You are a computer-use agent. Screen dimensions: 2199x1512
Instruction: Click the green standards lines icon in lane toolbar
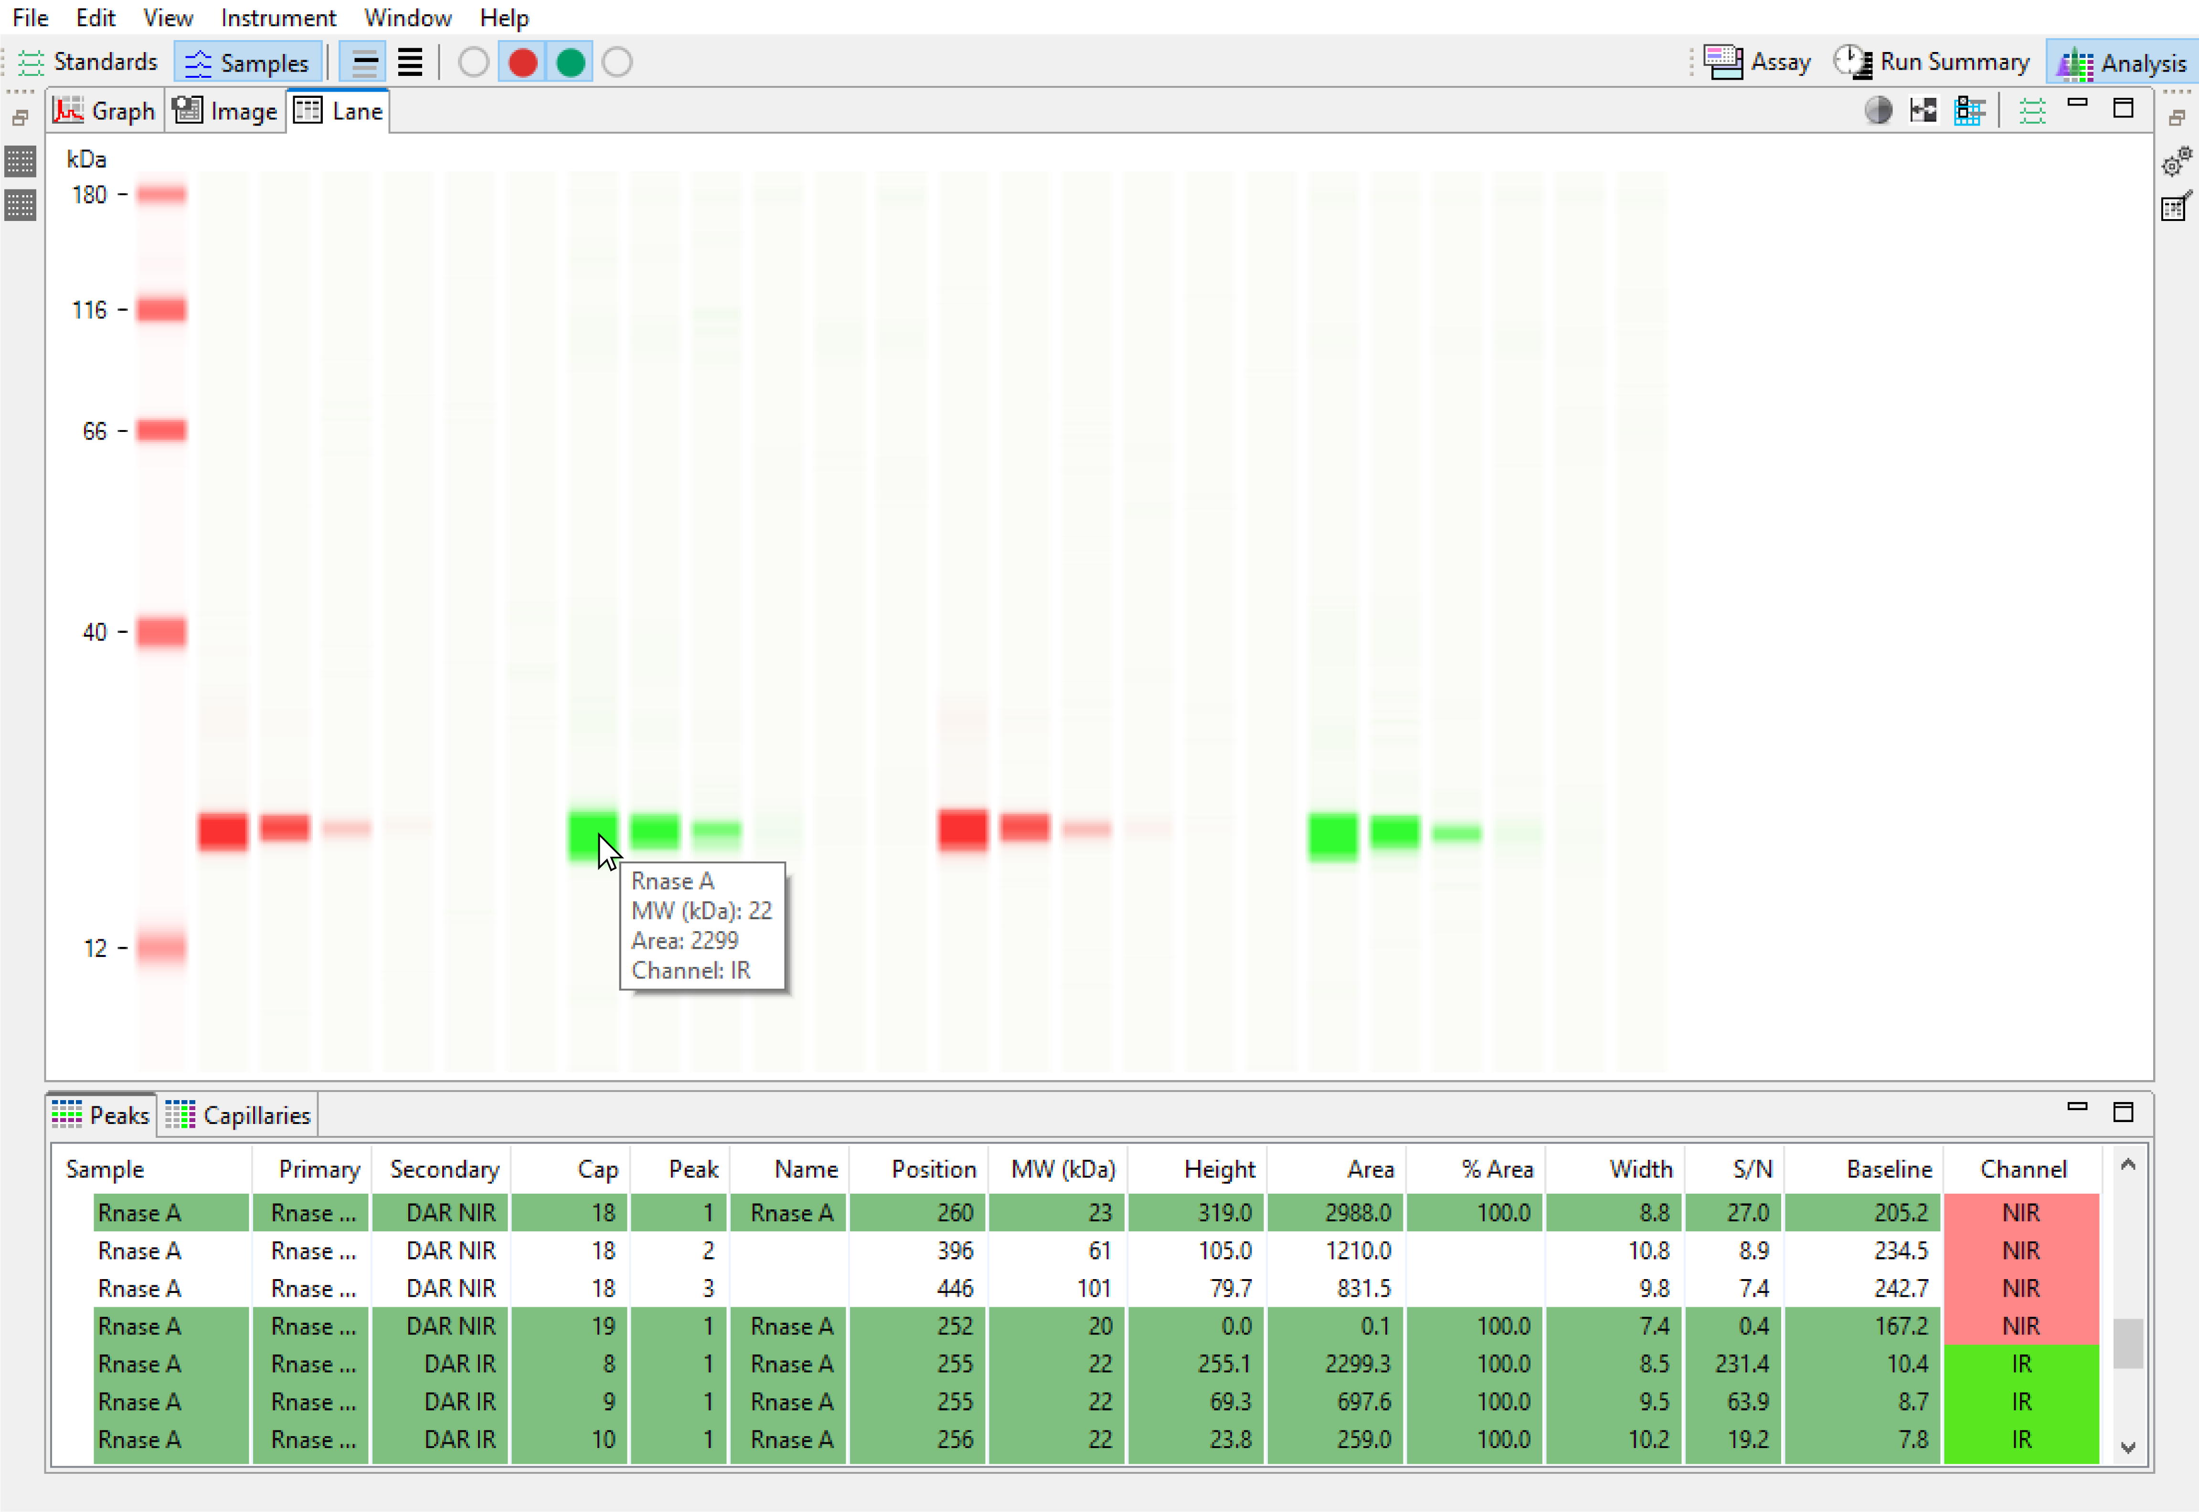tap(2032, 111)
